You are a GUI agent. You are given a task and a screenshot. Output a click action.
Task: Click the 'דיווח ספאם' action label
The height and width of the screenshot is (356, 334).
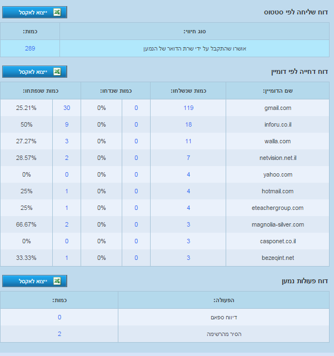(224, 318)
